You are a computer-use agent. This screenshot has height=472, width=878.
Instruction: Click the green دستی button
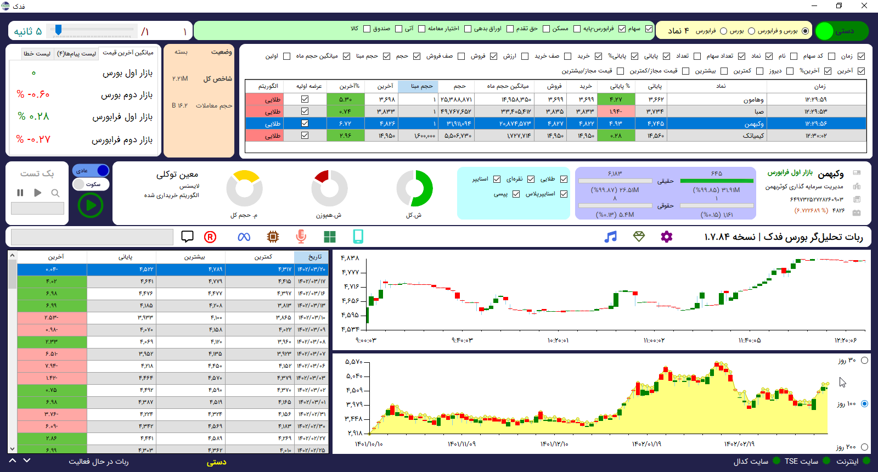(x=842, y=31)
